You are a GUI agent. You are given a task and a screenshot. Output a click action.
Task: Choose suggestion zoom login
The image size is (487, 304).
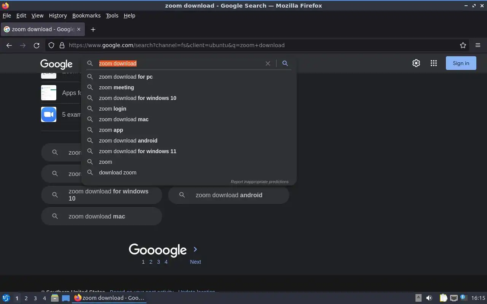(x=189, y=109)
